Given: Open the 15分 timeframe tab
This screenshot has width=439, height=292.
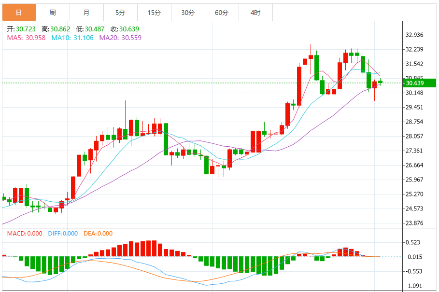Looking at the screenshot, I should coord(154,13).
